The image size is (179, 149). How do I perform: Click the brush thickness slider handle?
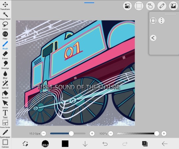tap(71, 133)
